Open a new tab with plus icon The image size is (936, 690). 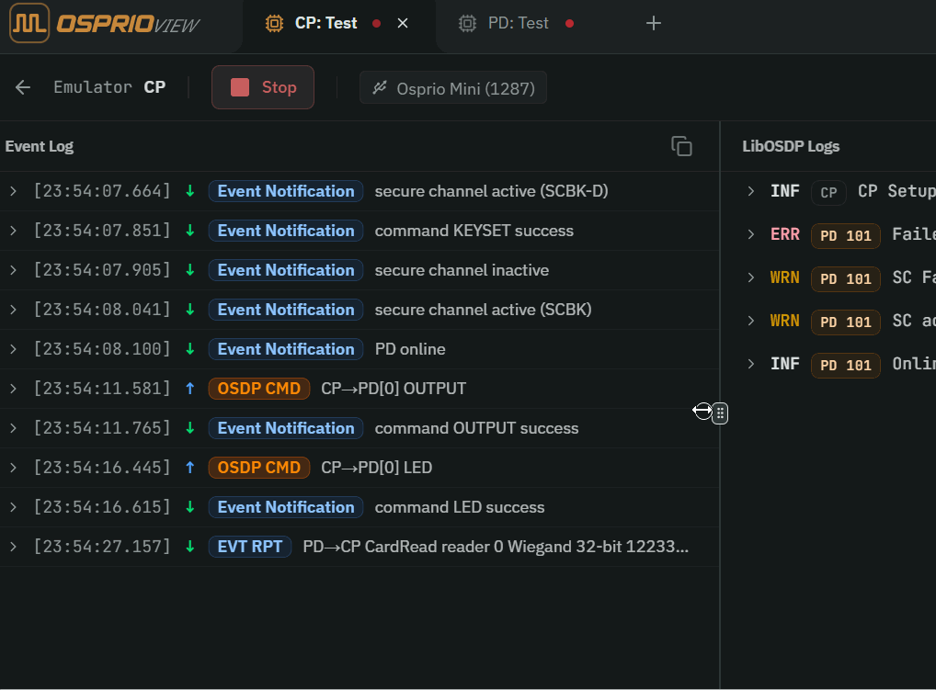click(654, 23)
